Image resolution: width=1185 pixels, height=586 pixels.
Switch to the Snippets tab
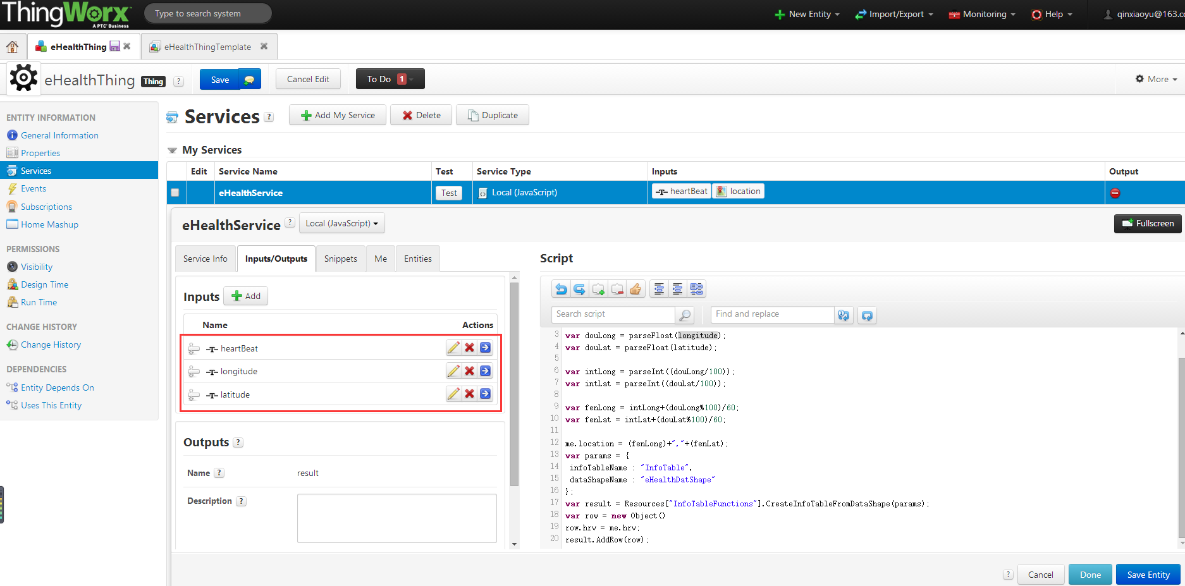click(x=341, y=259)
